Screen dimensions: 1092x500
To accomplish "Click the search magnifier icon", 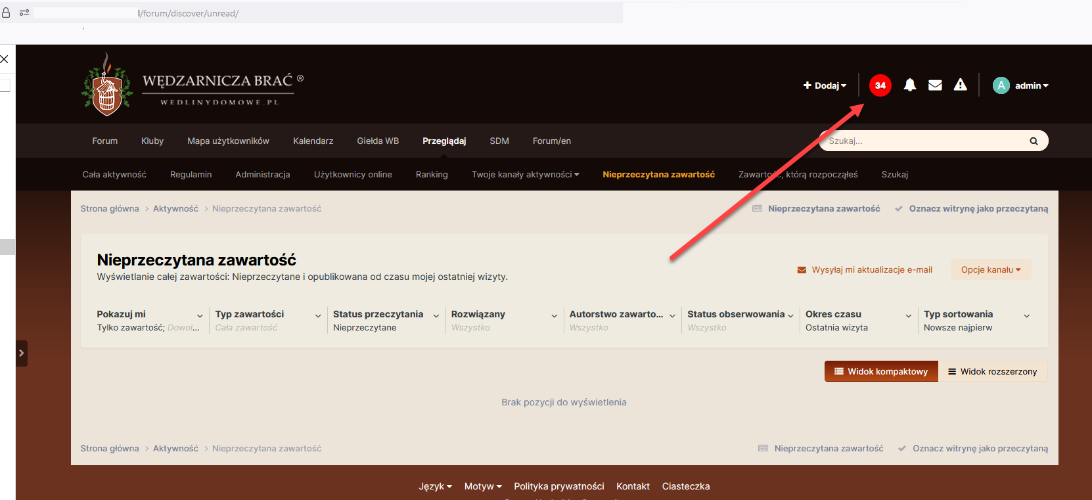I will pyautogui.click(x=1034, y=141).
